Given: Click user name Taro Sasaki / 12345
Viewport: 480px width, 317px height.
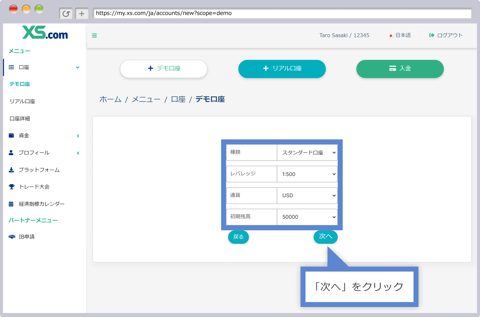Looking at the screenshot, I should click(x=344, y=35).
